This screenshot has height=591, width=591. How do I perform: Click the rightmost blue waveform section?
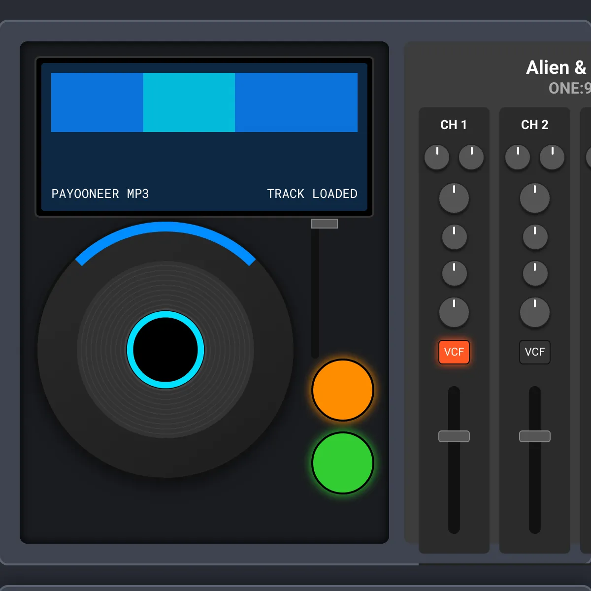[296, 102]
